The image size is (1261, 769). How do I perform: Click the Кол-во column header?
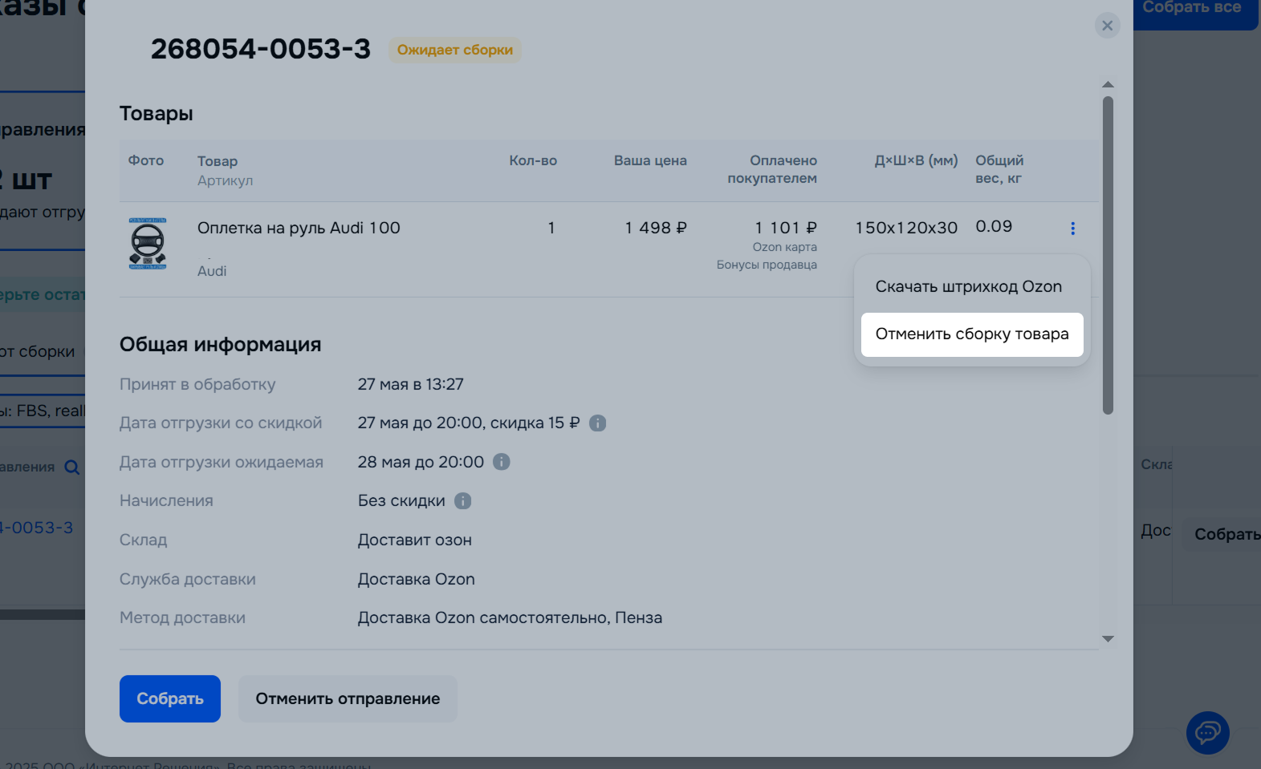(x=533, y=160)
